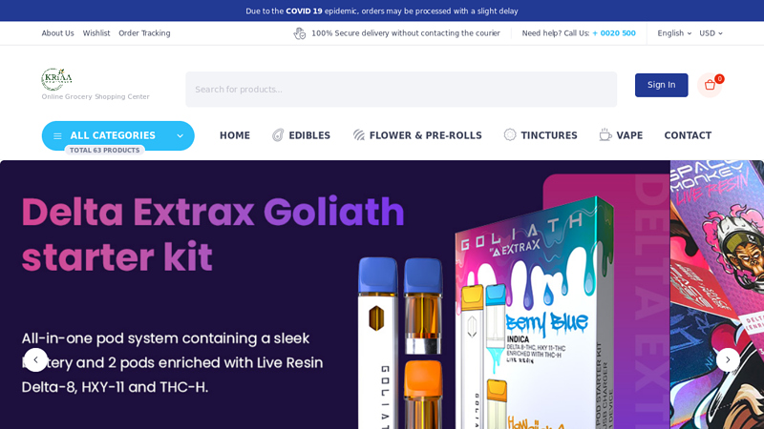
Task: Open the English language dropdown
Action: [674, 33]
